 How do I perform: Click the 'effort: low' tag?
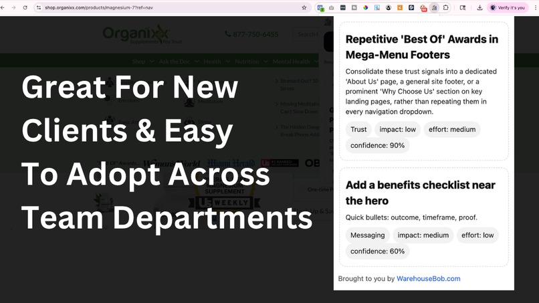[x=477, y=235]
